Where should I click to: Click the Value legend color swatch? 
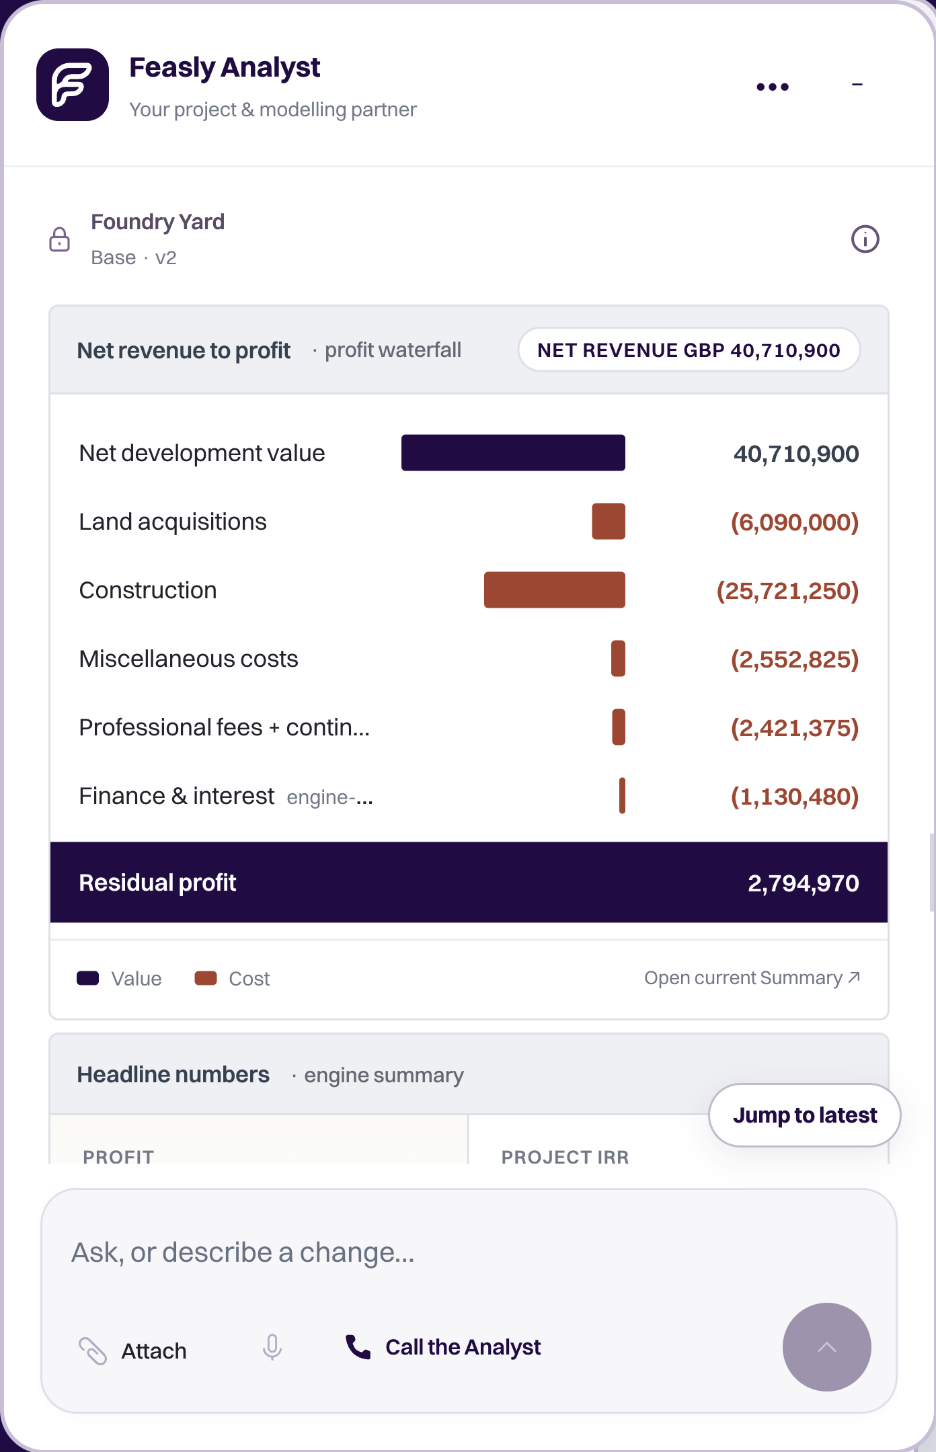pyautogui.click(x=88, y=978)
